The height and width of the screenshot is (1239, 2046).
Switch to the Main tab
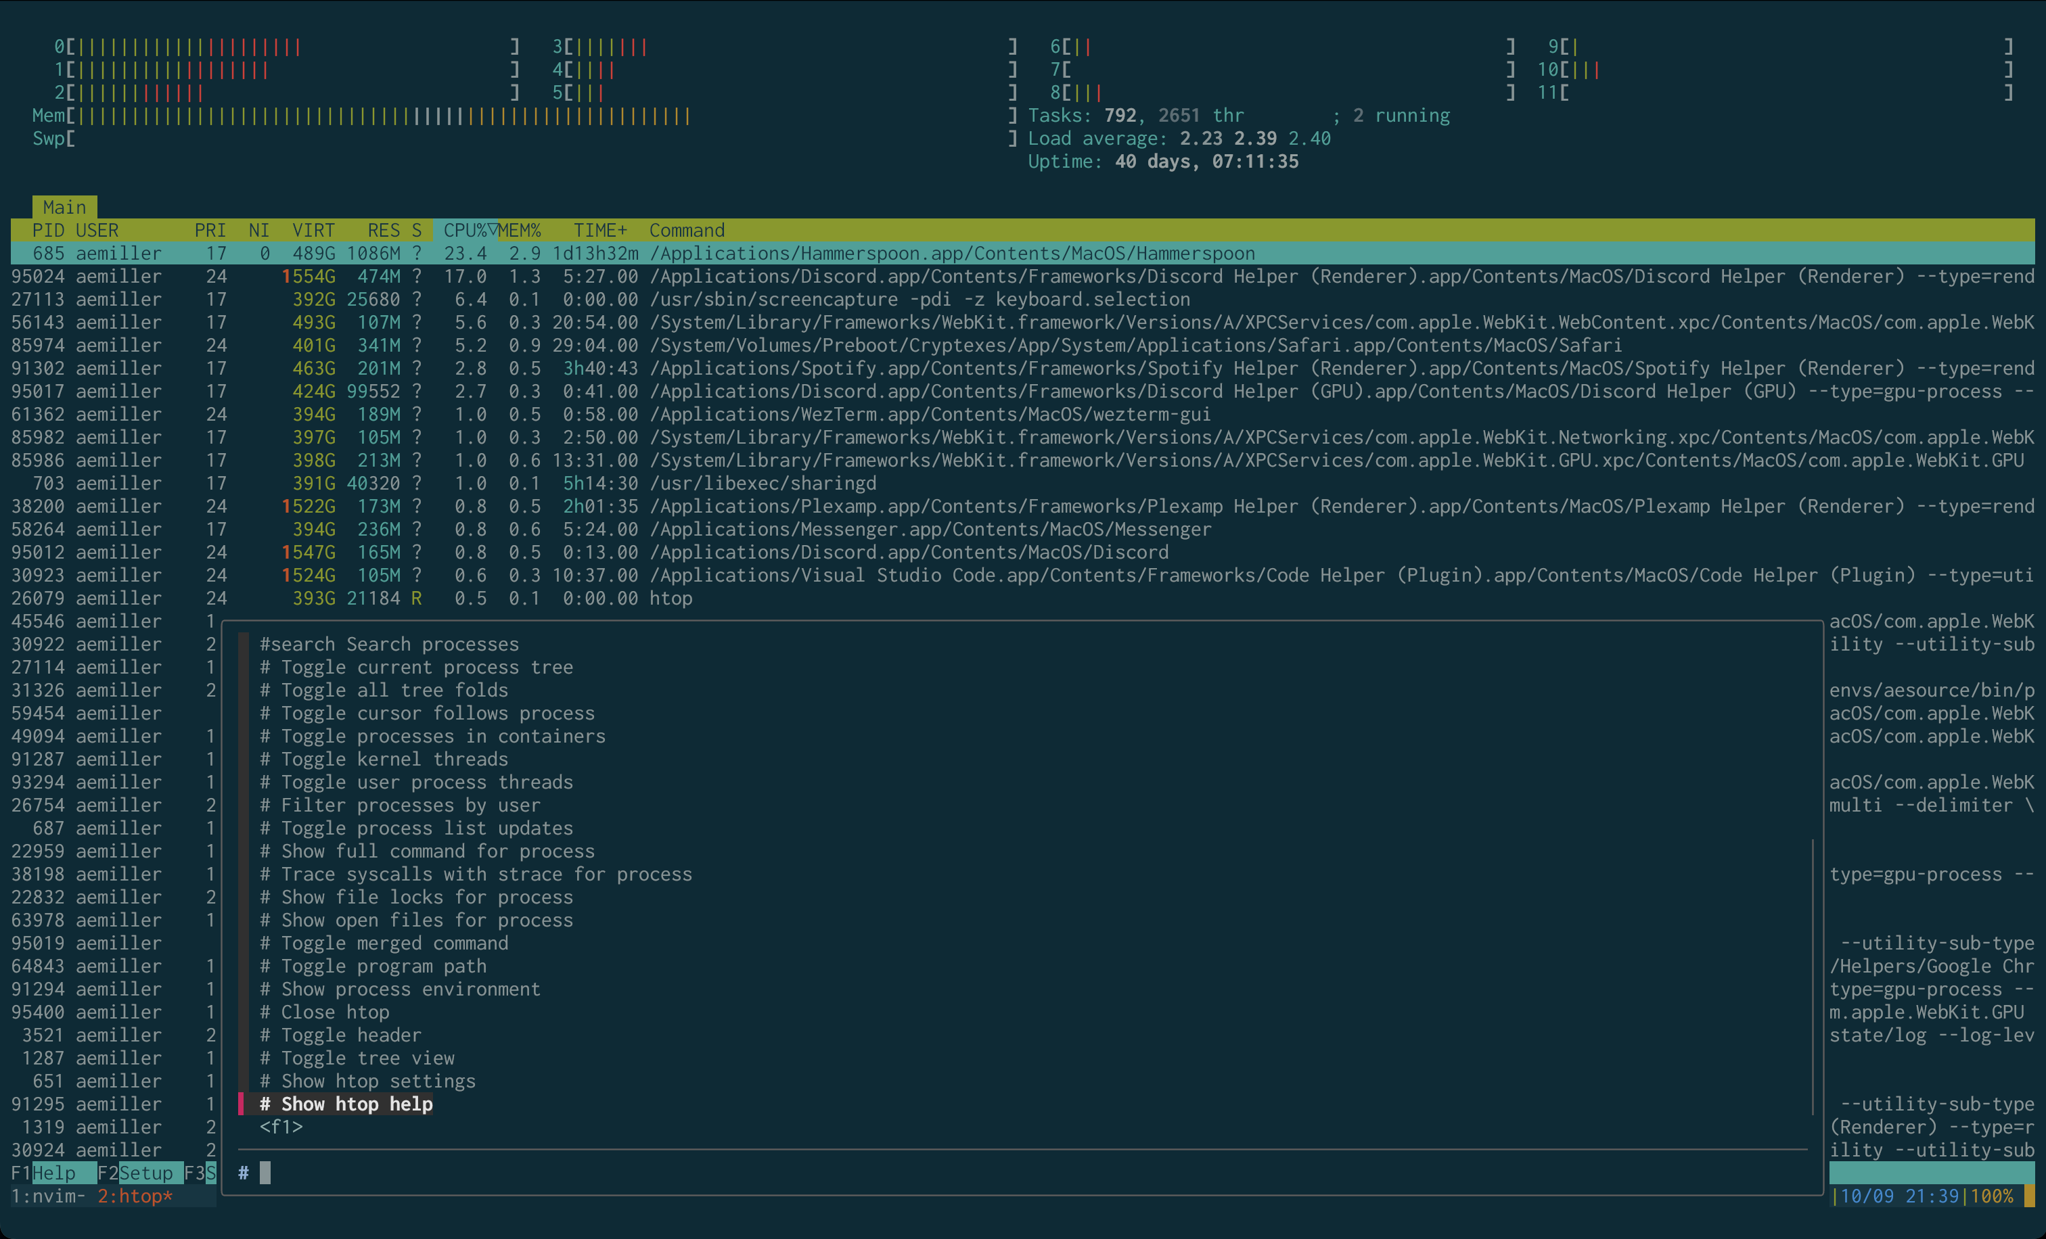coord(64,207)
